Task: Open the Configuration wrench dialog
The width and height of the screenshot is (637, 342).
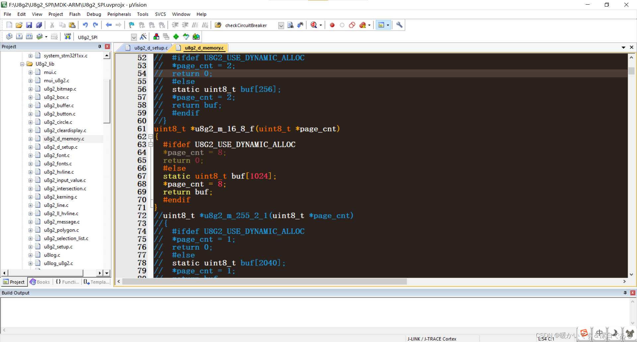Action: click(x=399, y=25)
